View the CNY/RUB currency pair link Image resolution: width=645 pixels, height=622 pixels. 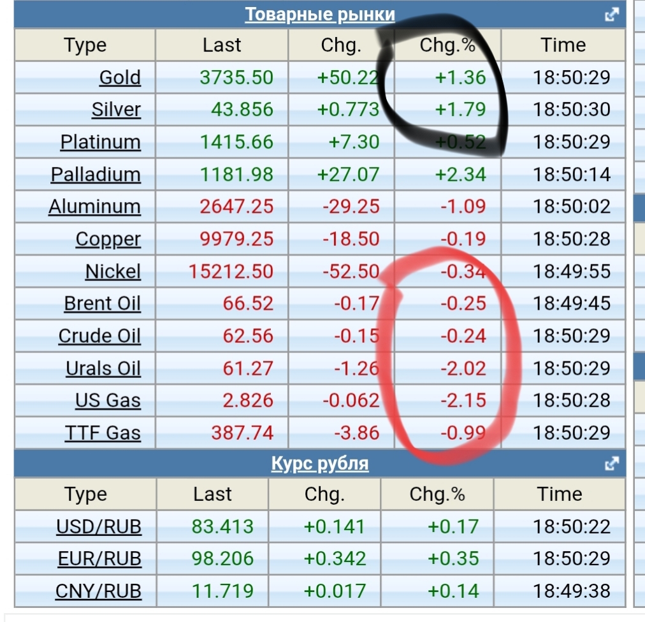pos(98,591)
